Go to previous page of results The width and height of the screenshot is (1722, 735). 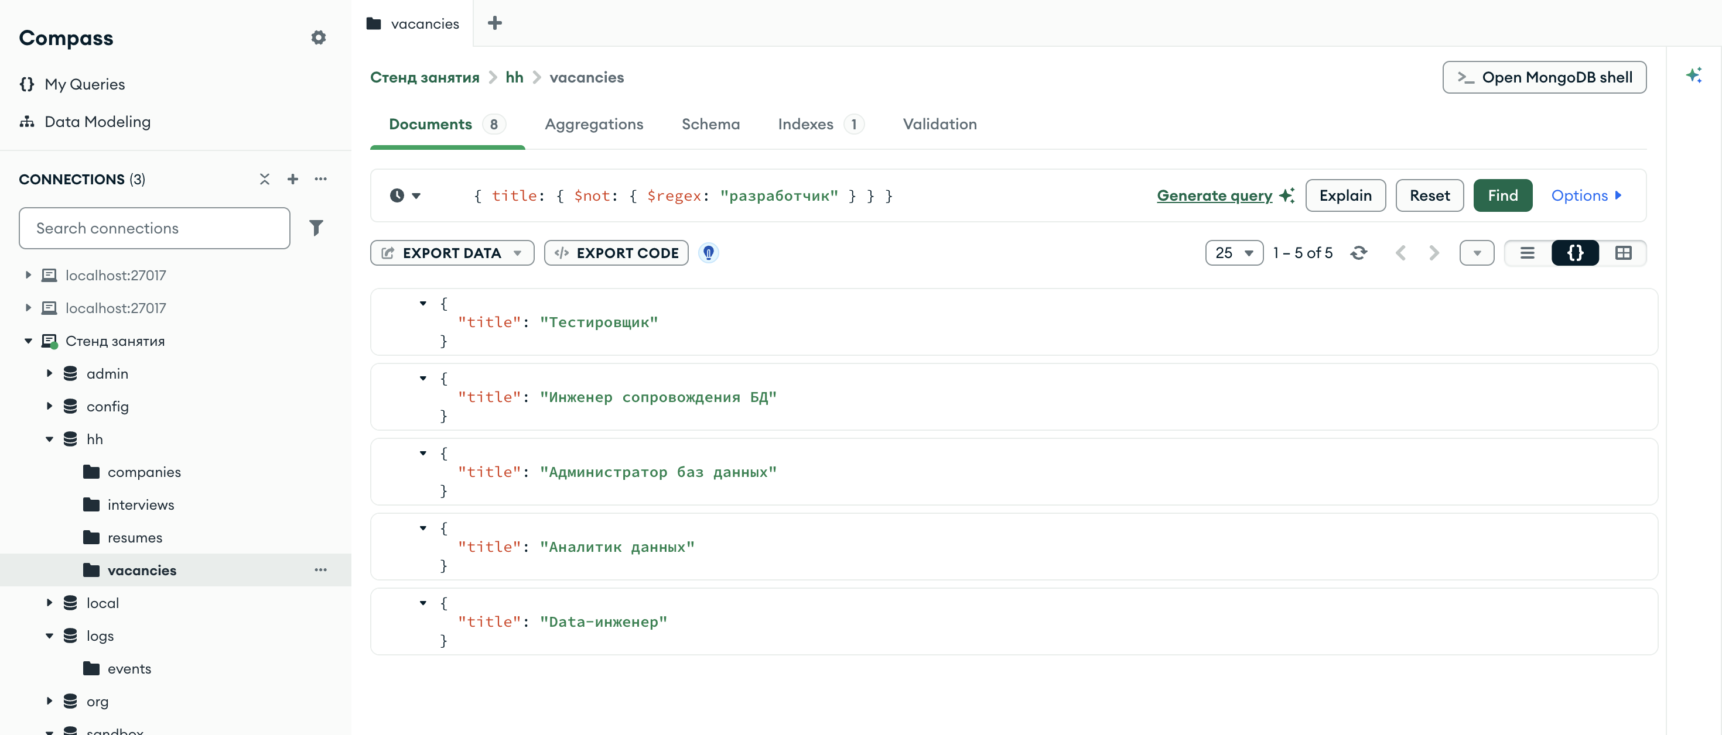point(1400,253)
